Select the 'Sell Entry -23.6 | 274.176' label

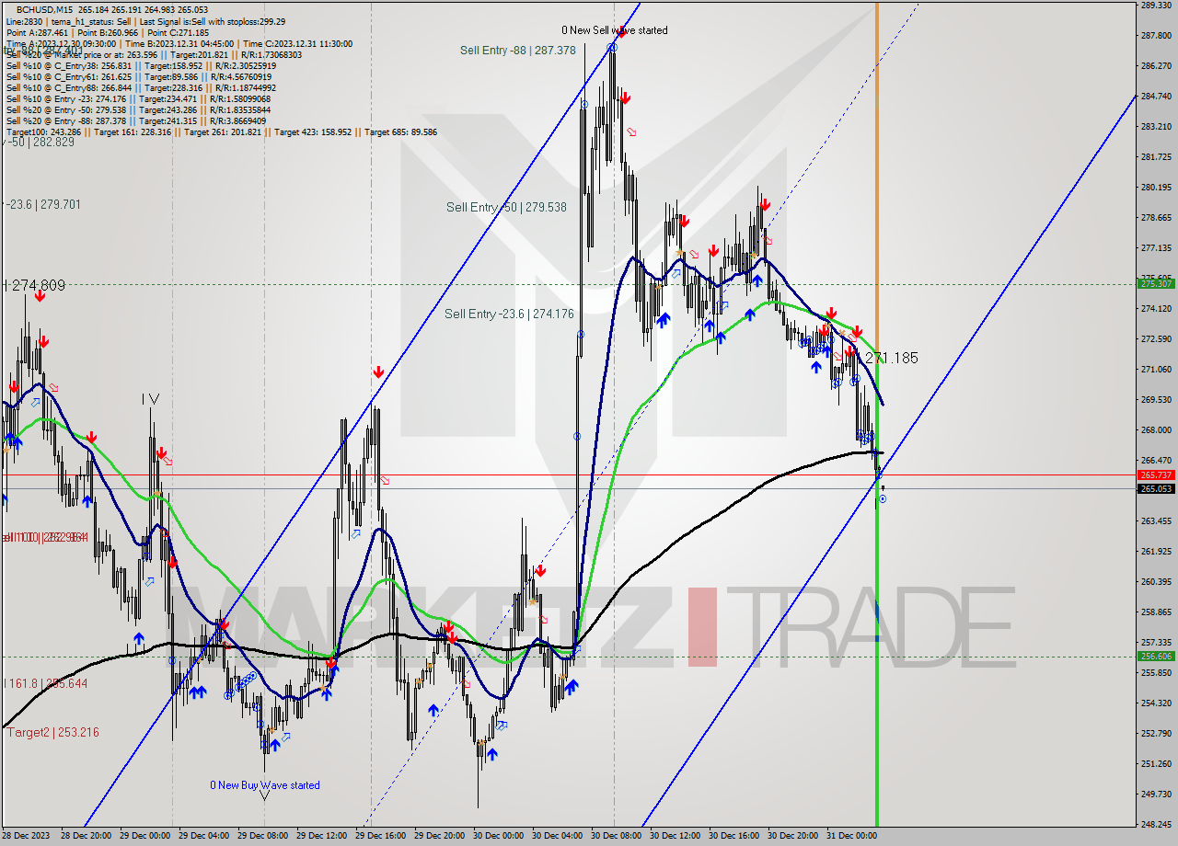click(509, 314)
